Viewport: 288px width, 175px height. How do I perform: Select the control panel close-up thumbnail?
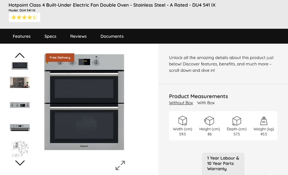point(20,105)
